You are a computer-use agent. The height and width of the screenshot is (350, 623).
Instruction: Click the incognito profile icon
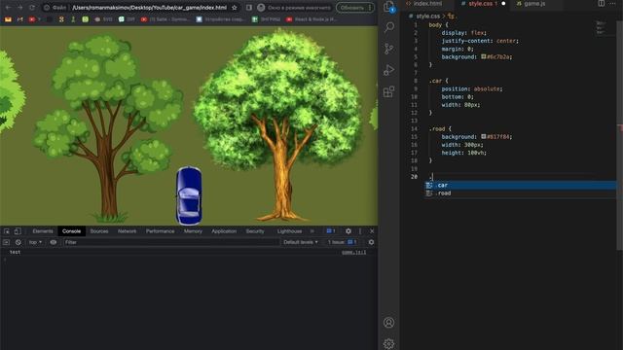261,8
